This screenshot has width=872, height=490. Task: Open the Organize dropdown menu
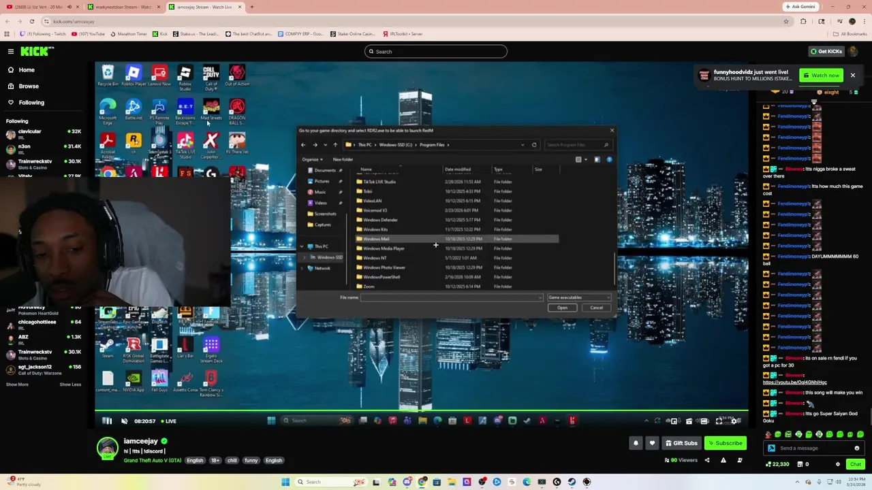(x=311, y=159)
